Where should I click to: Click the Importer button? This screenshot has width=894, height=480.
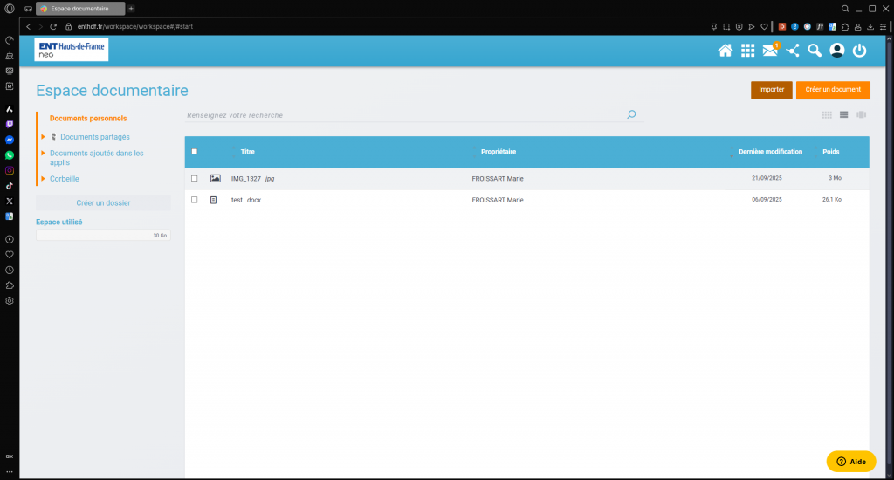pyautogui.click(x=771, y=90)
